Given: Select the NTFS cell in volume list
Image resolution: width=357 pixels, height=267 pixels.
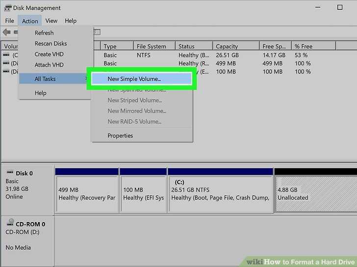Looking at the screenshot, I should pos(143,55).
